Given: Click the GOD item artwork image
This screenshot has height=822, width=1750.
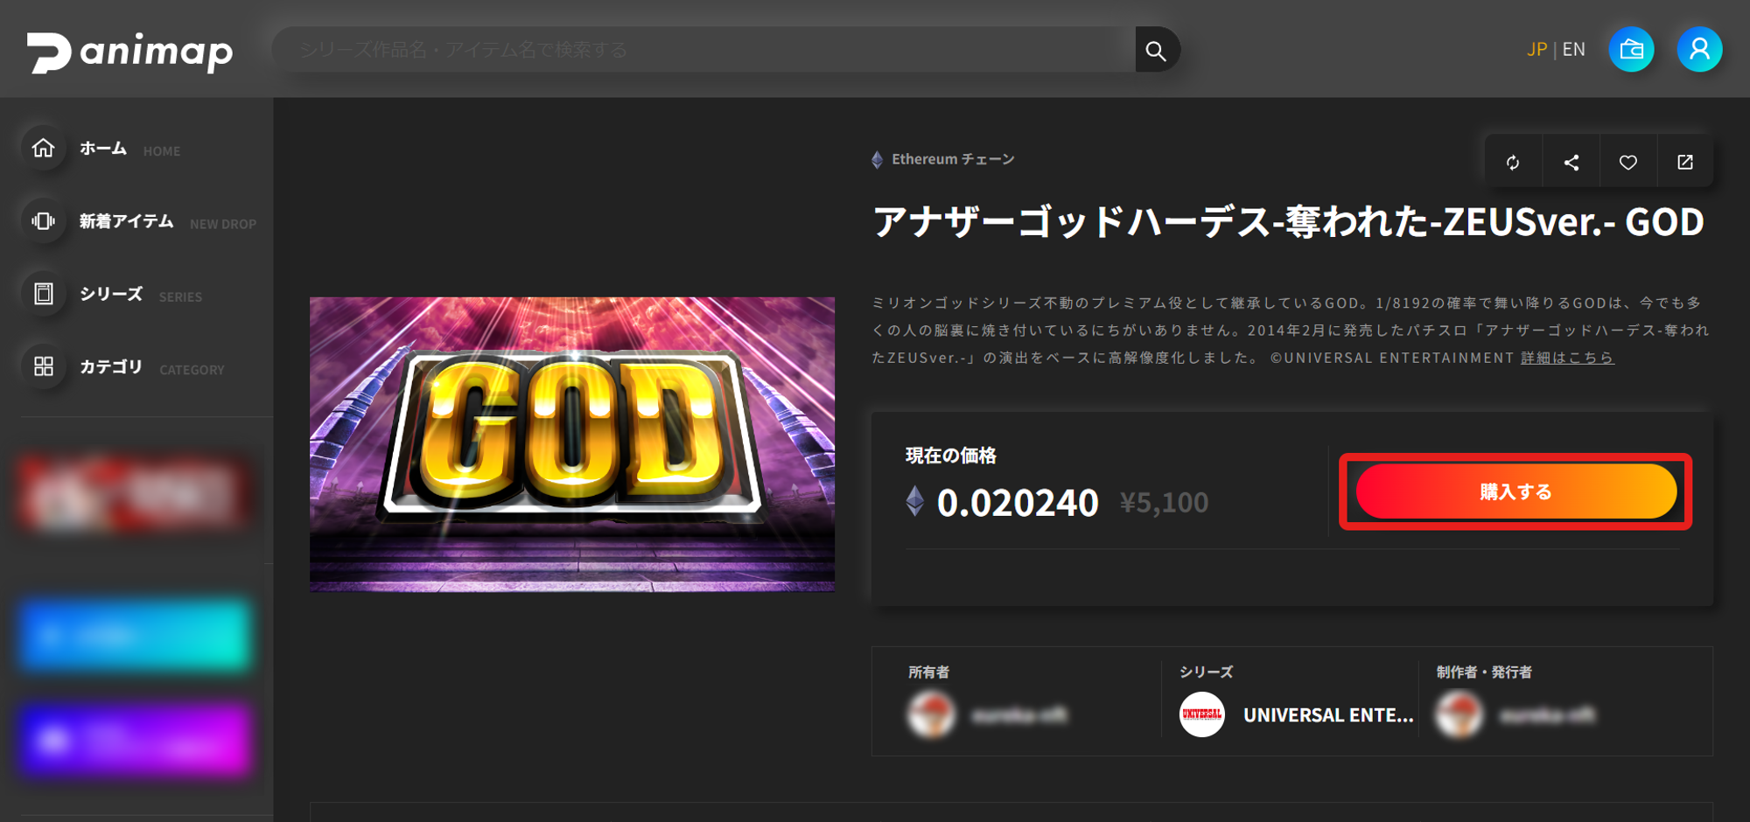Looking at the screenshot, I should pos(572,444).
